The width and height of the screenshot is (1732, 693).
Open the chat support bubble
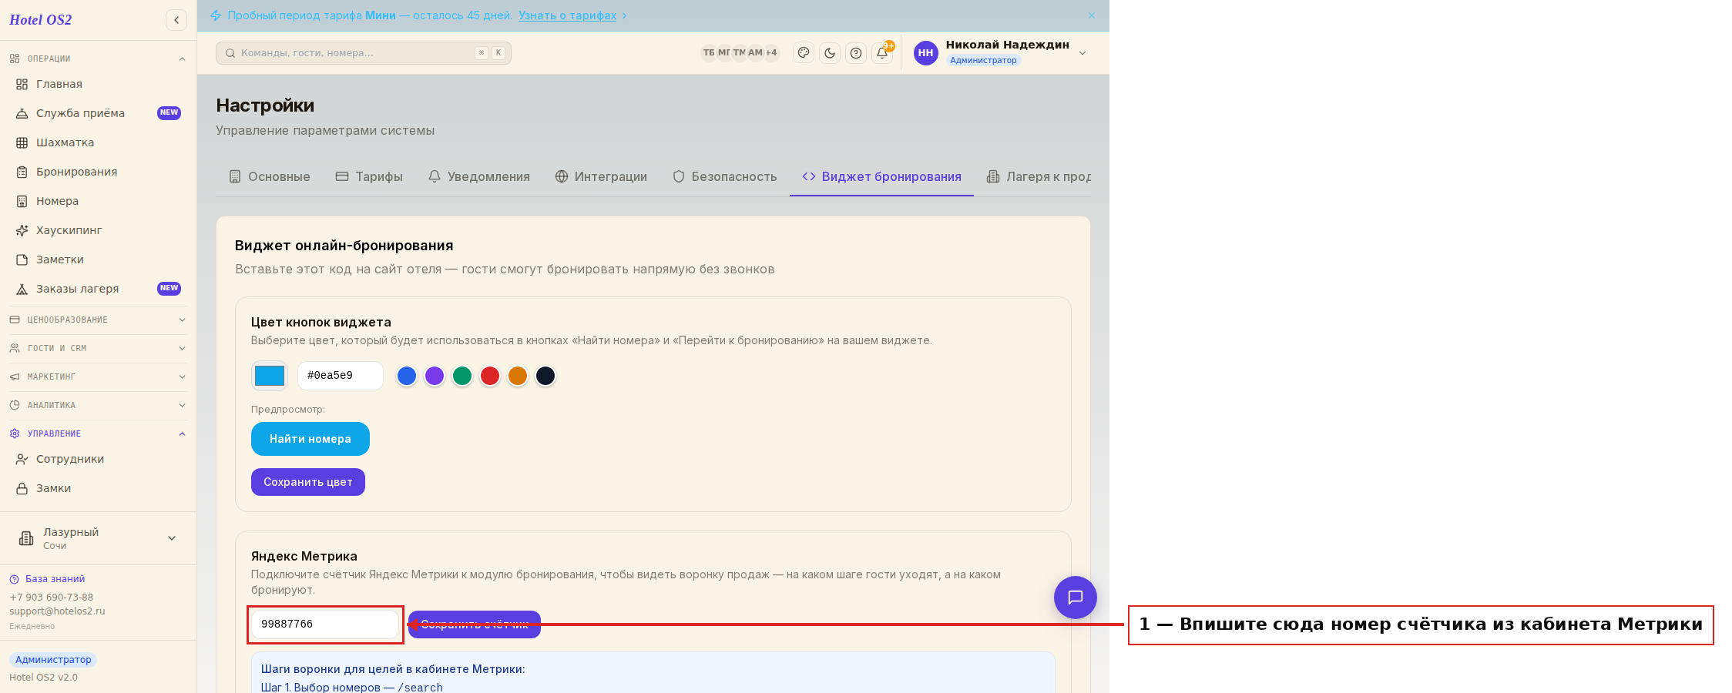click(x=1075, y=598)
